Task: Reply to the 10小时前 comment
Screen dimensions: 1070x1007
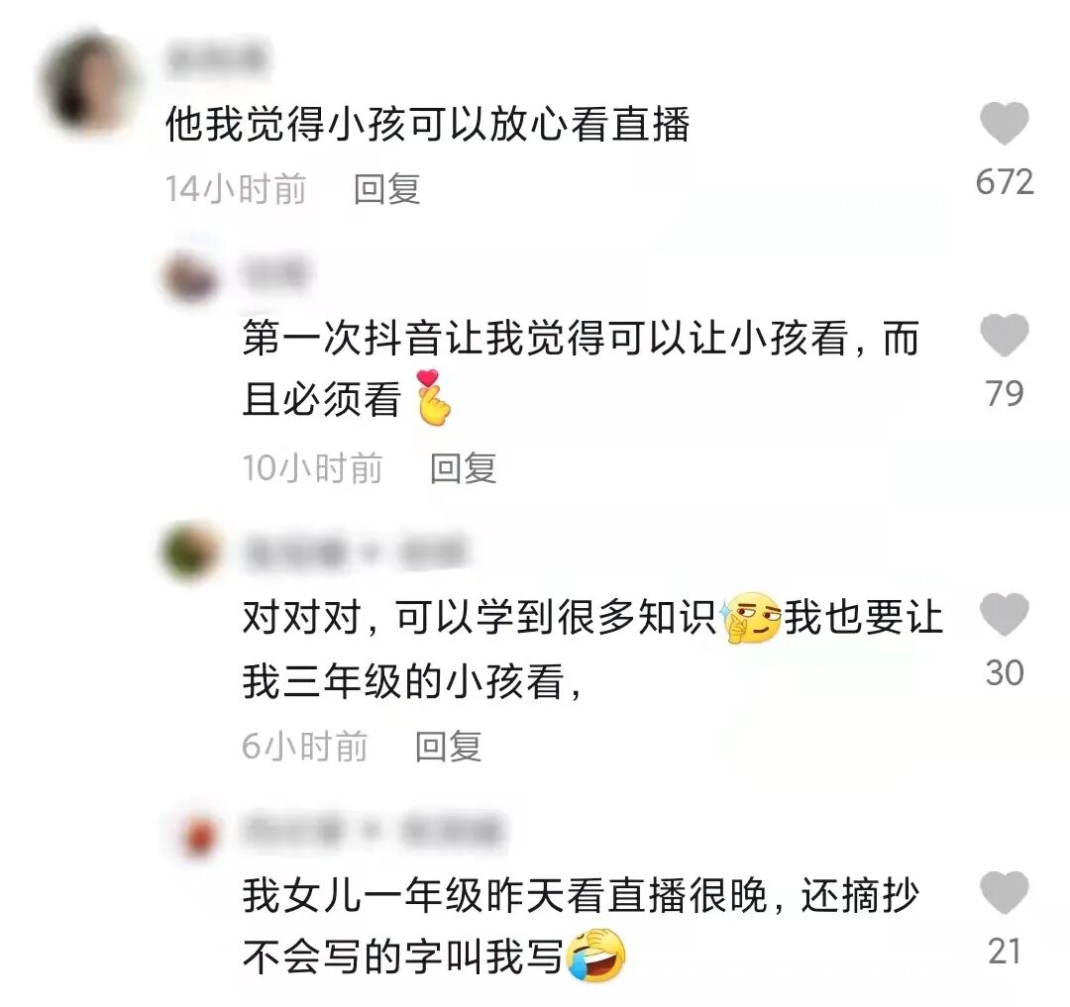Action: (463, 468)
